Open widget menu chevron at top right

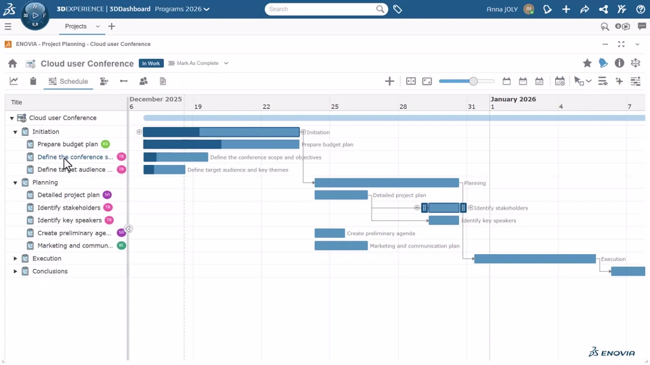637,45
